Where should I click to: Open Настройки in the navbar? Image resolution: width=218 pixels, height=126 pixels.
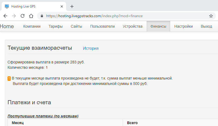click(183, 26)
